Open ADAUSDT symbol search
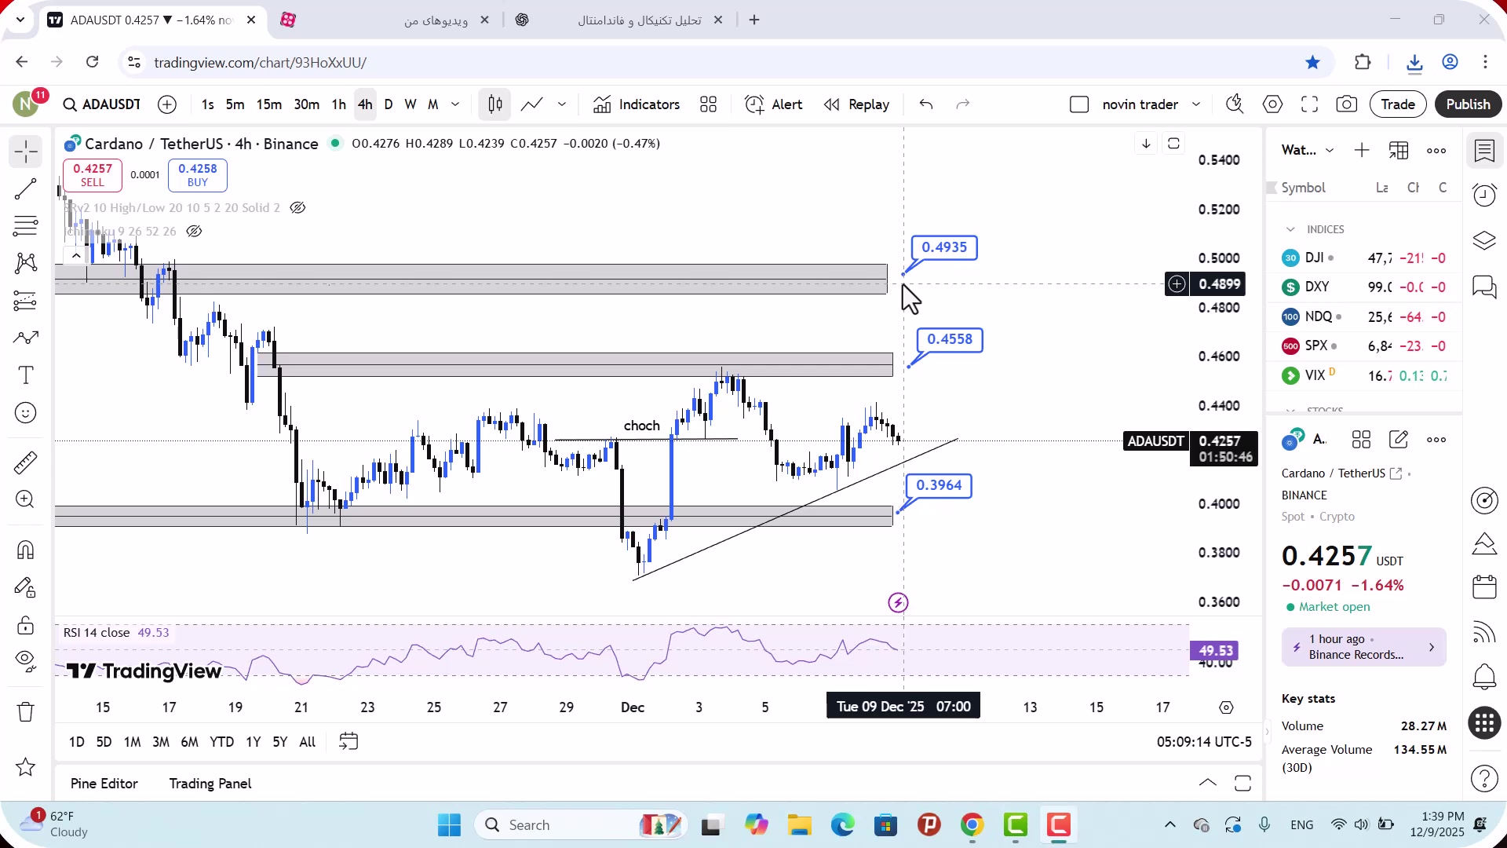Viewport: 1507px width, 848px height. tap(102, 104)
